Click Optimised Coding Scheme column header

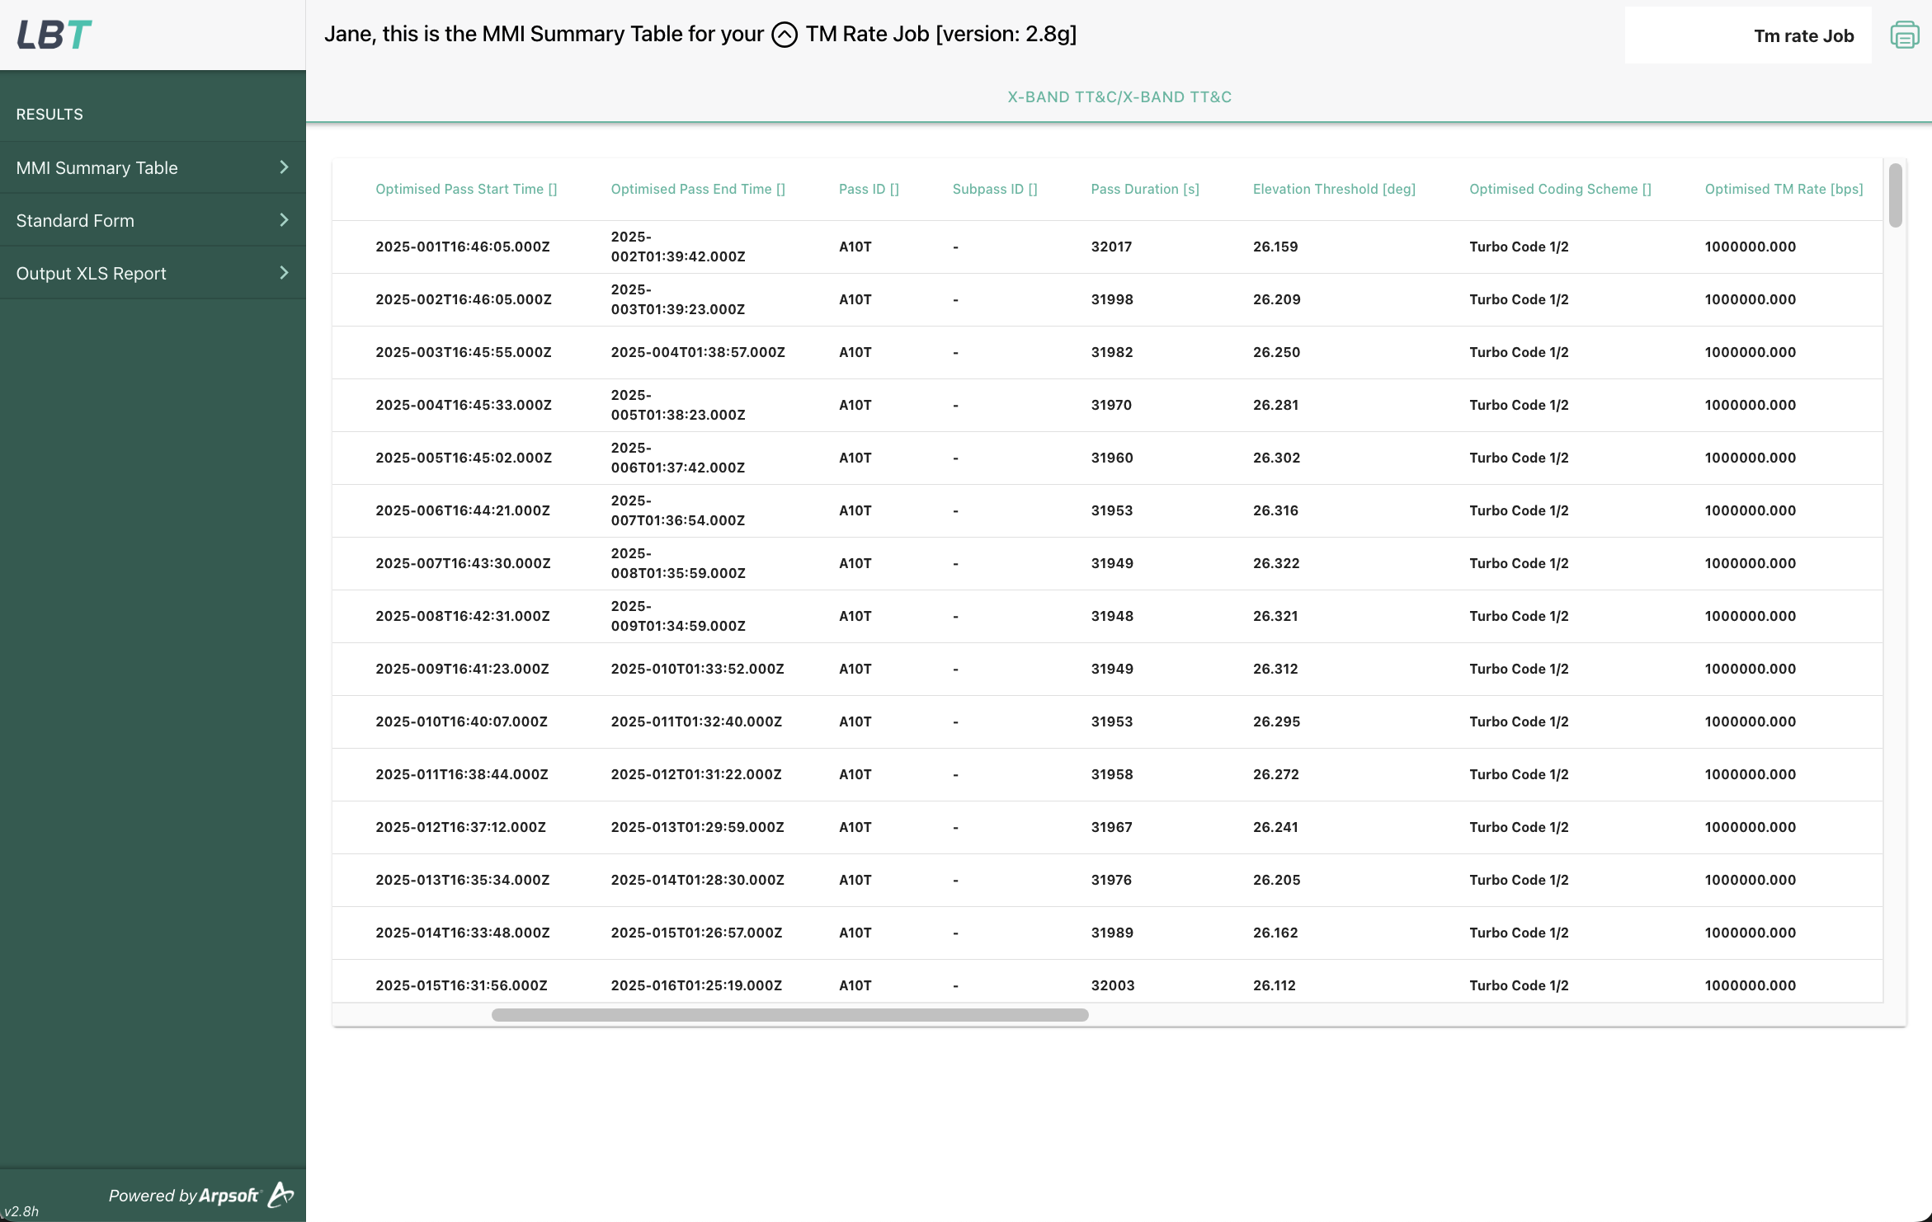[1559, 190]
